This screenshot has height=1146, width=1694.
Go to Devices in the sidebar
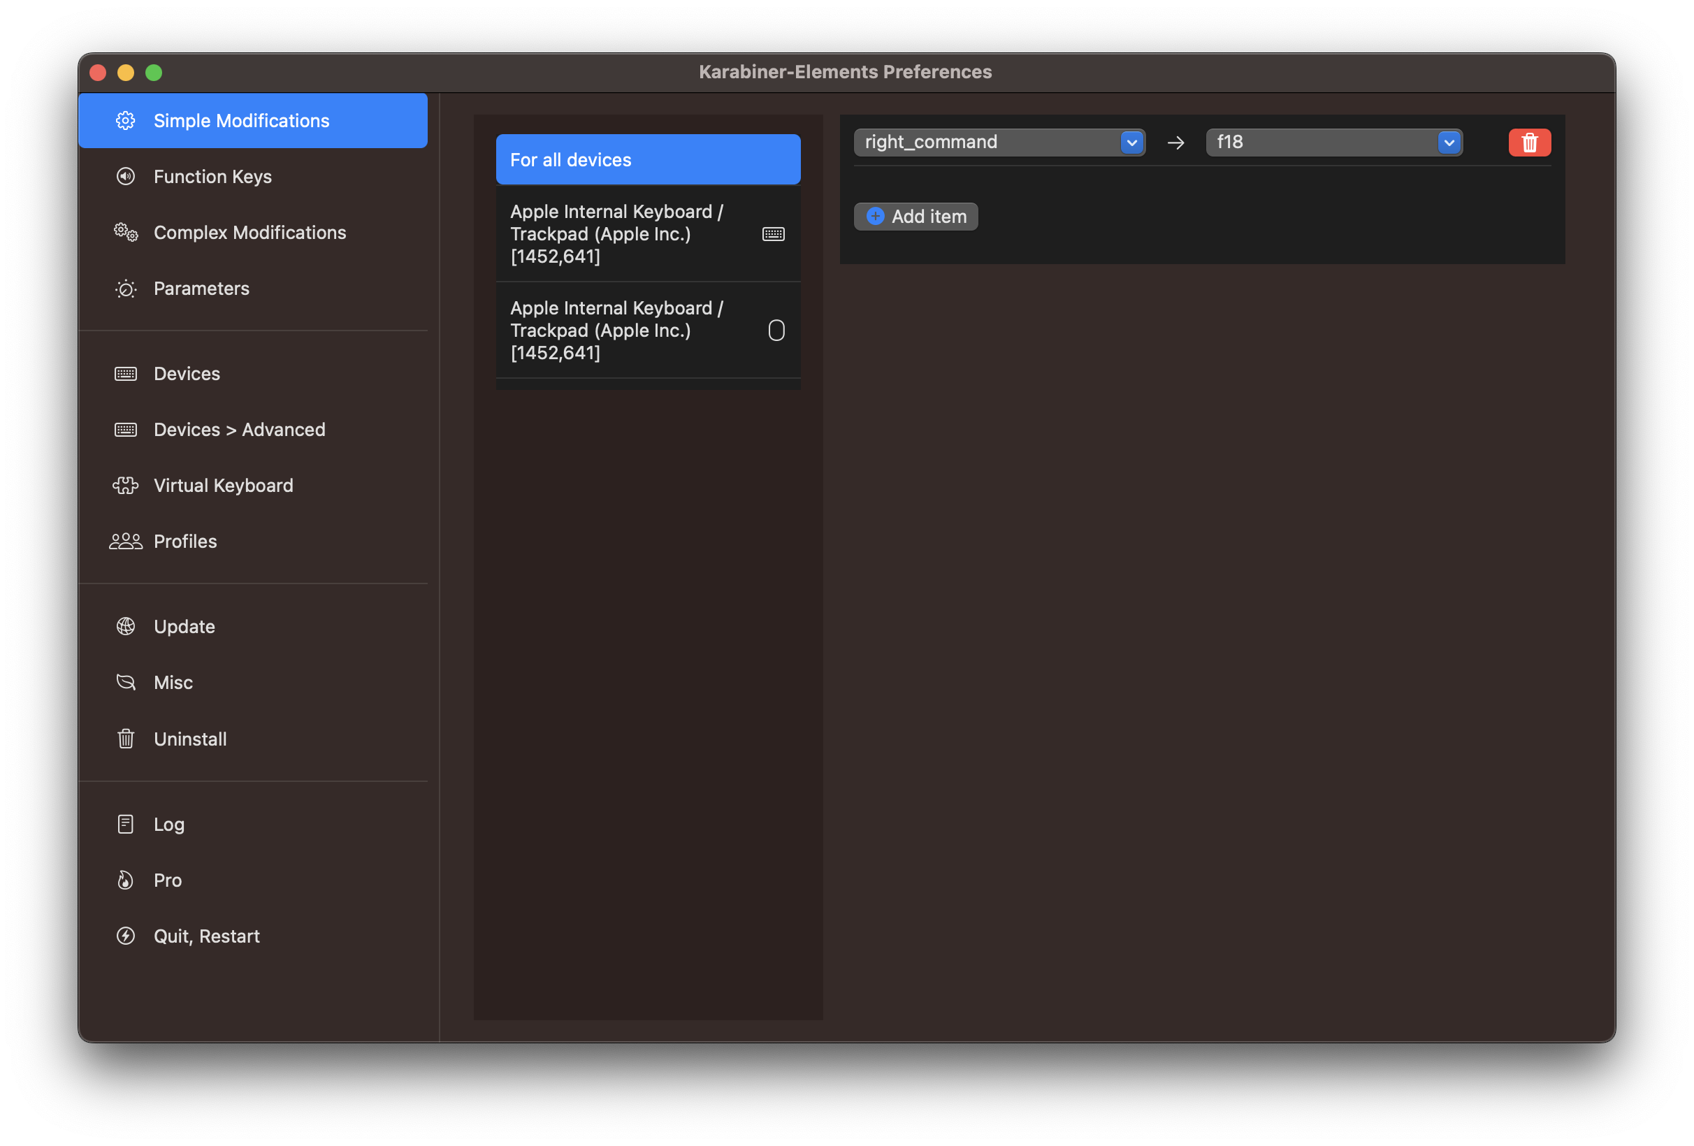pos(187,373)
